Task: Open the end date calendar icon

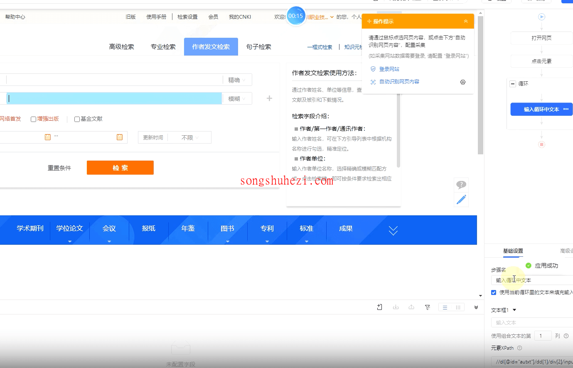Action: pos(120,137)
